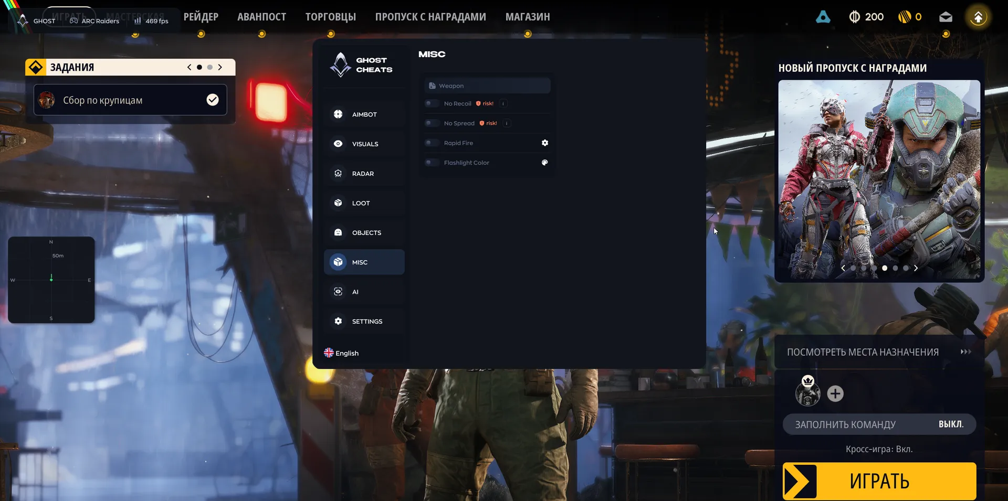Viewport: 1008px width, 501px height.
Task: Open the mailbox inbox icon in top bar
Action: point(946,17)
